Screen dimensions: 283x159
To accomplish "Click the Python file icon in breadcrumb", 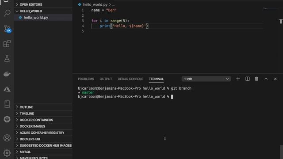I will coord(80,5).
